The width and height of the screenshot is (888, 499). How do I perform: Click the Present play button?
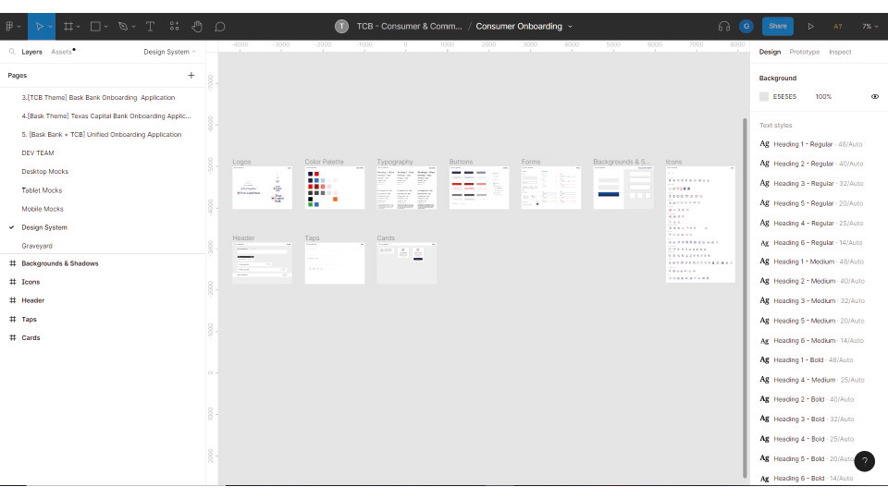click(811, 27)
